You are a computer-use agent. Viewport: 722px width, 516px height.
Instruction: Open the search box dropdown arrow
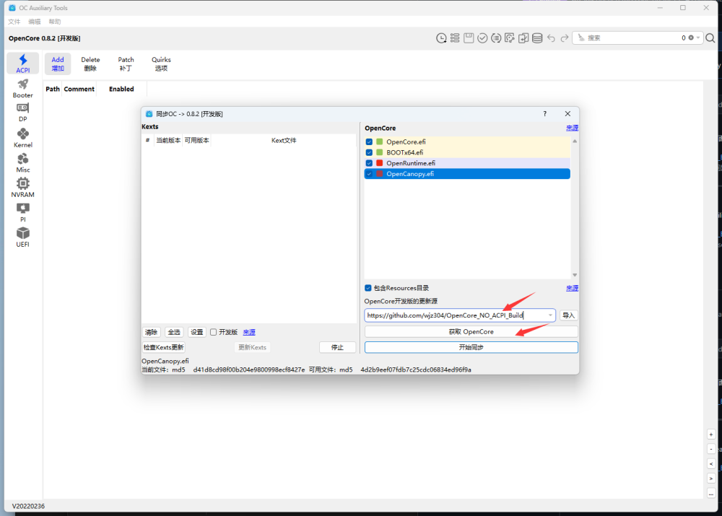(698, 38)
